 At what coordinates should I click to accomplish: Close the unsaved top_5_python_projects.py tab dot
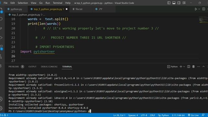pos(67,9)
